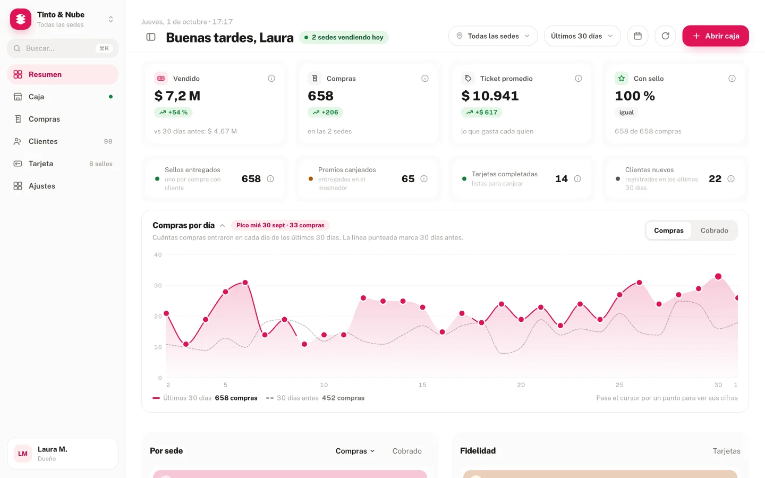This screenshot has height=478, width=765.
Task: Open the calendar date picker icon
Action: (x=637, y=36)
